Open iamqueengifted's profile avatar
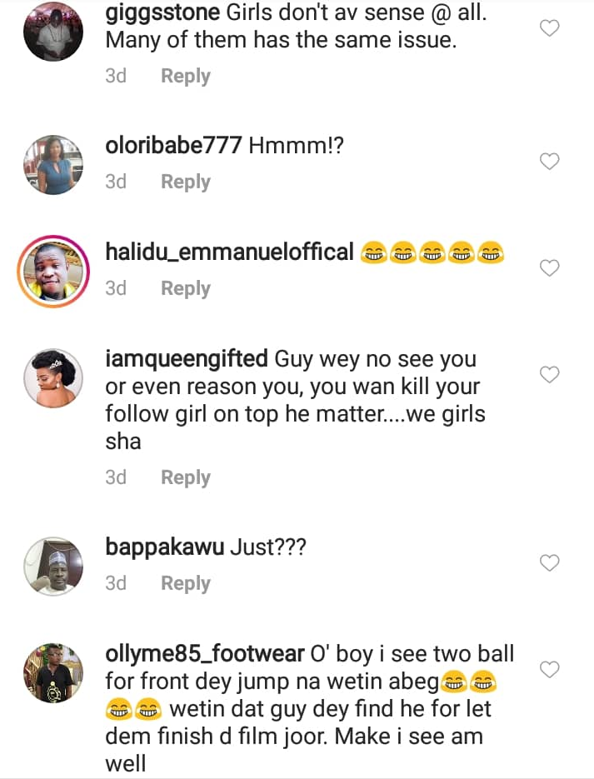Image resolution: width=594 pixels, height=779 pixels. (54, 377)
